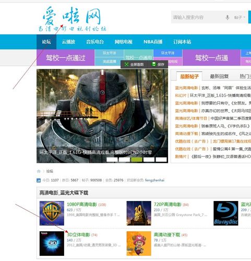This screenshot has width=251, height=261.
Task: Open the Blu-ray Disc forum thumbnail
Action: coord(226,213)
